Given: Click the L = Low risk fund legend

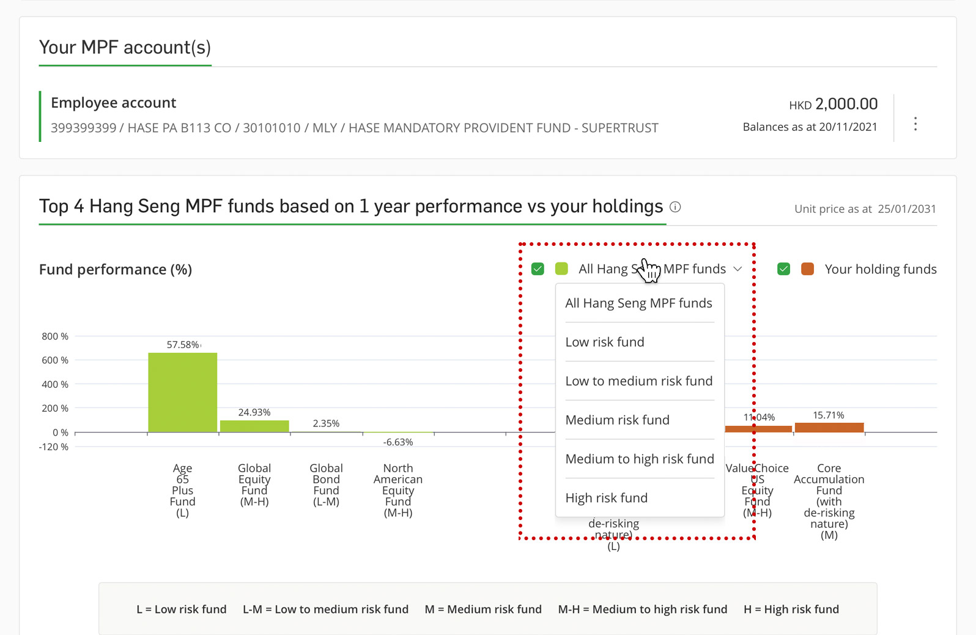Looking at the screenshot, I should [182, 609].
